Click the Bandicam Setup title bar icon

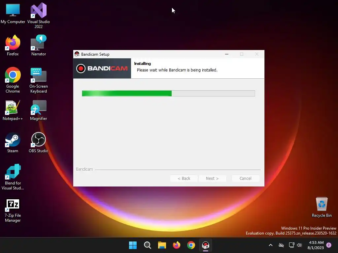77,54
